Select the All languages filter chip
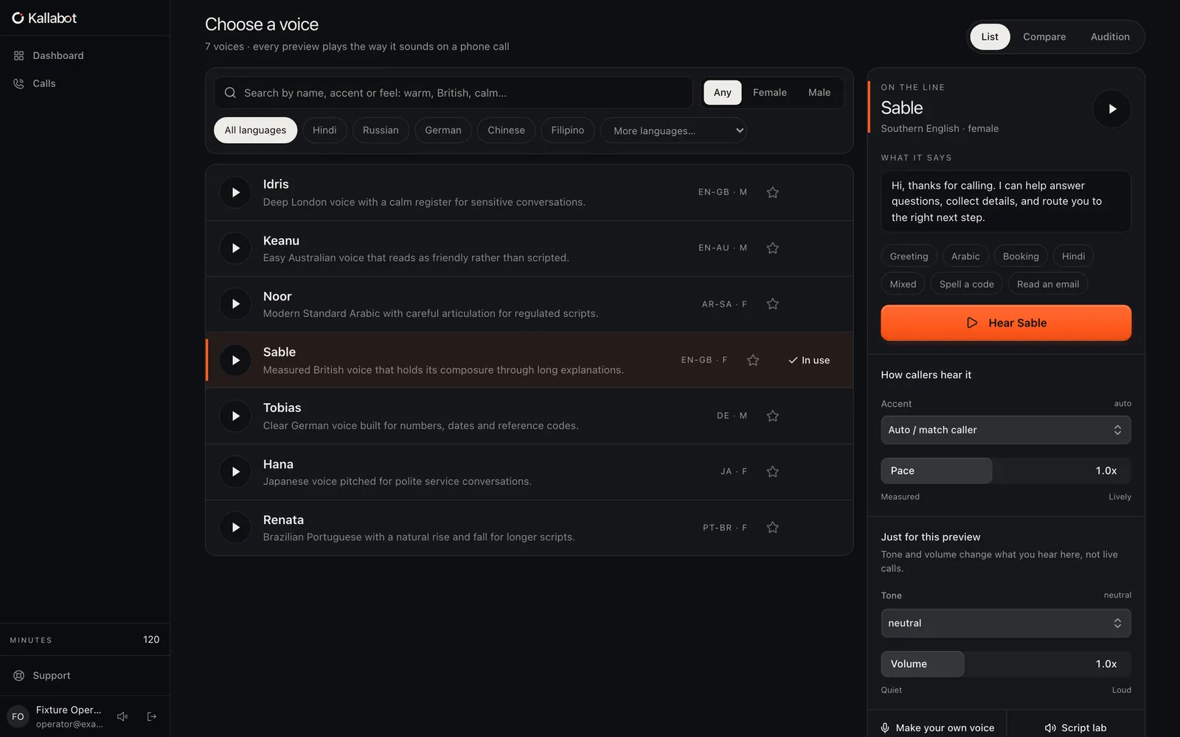Viewport: 1180px width, 737px height. pyautogui.click(x=255, y=130)
